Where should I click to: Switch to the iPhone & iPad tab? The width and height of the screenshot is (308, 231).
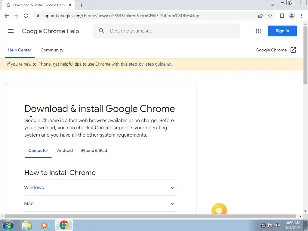(94, 150)
